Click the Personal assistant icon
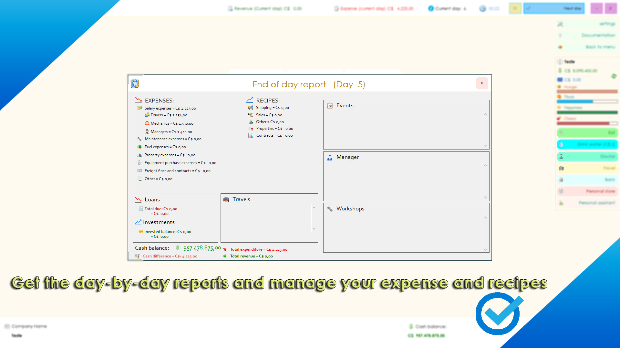 click(x=561, y=203)
